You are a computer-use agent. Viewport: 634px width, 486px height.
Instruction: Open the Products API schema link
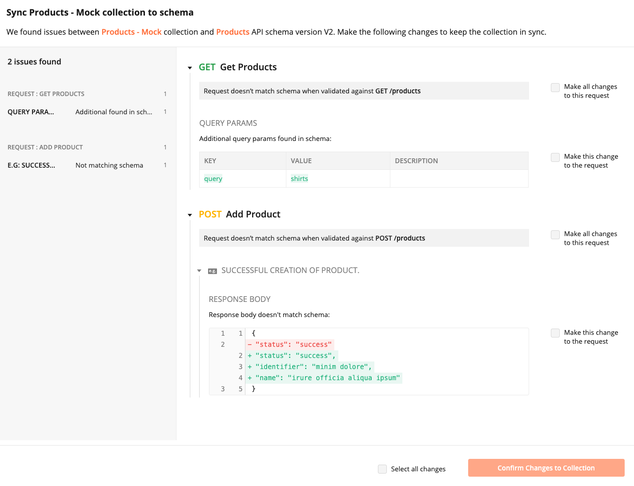(233, 32)
